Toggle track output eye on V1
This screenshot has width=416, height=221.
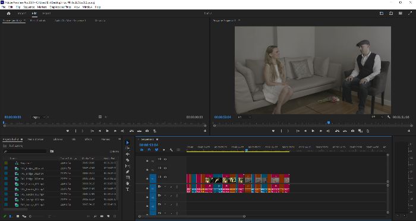tap(165, 177)
